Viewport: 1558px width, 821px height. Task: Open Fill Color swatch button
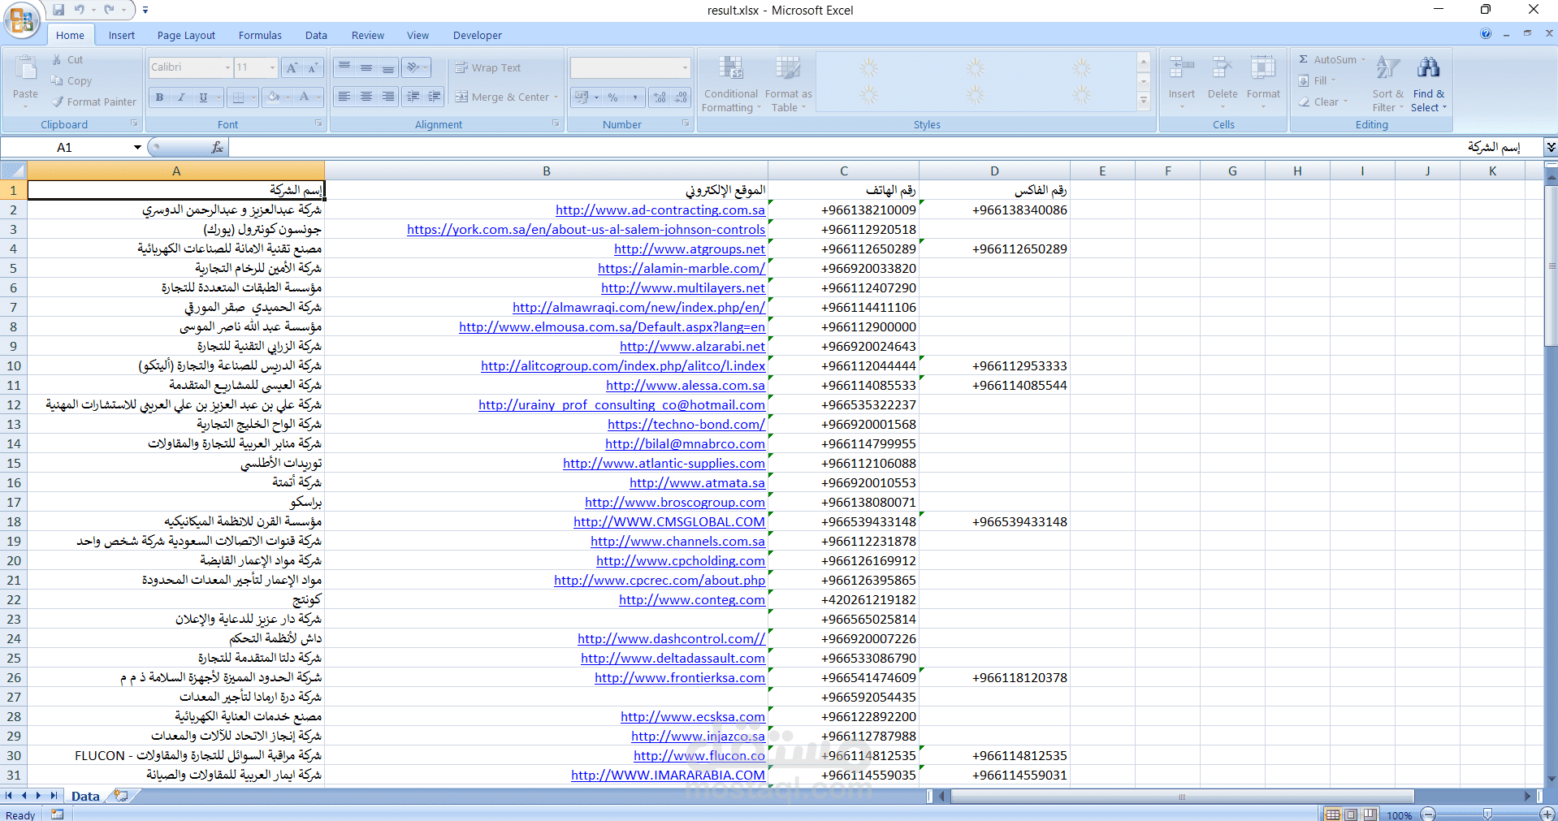pos(273,97)
